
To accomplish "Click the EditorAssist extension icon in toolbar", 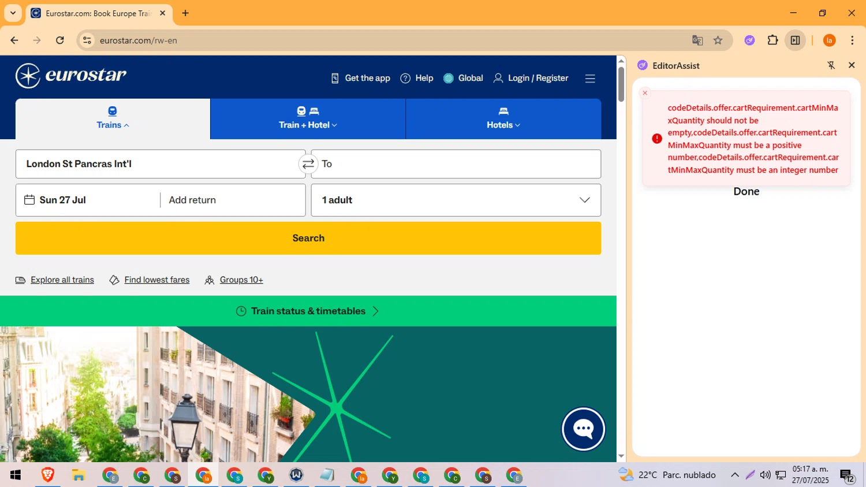I will (x=749, y=40).
